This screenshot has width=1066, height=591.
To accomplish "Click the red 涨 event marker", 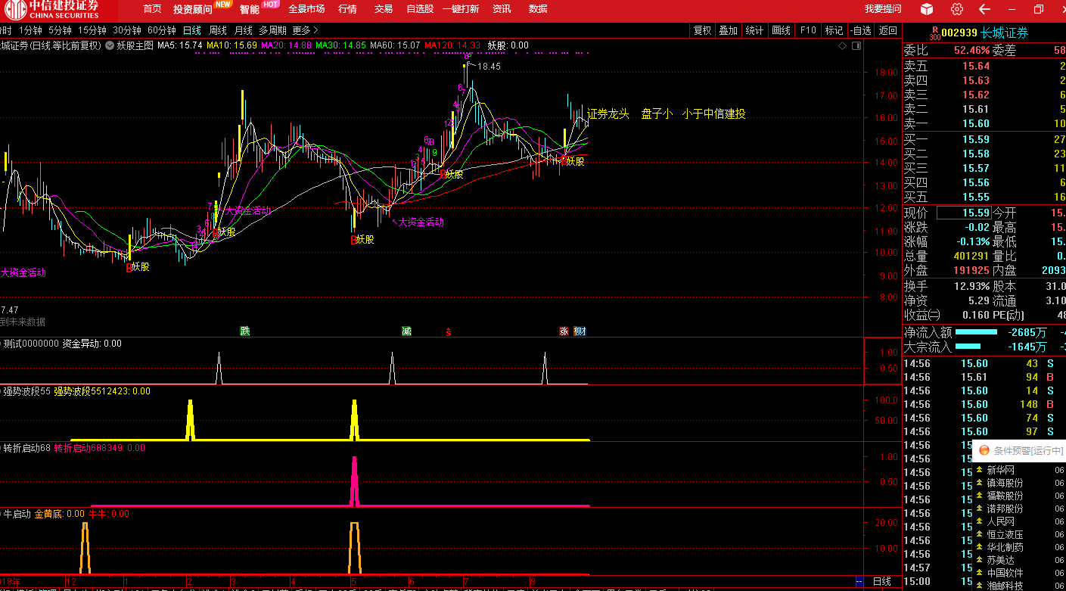I will point(564,331).
